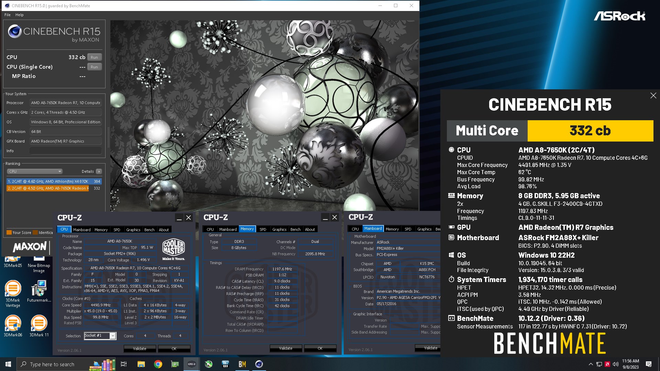Select CPU tab in the CPU-Z Memory window
The height and width of the screenshot is (371, 660).
pyautogui.click(x=210, y=229)
